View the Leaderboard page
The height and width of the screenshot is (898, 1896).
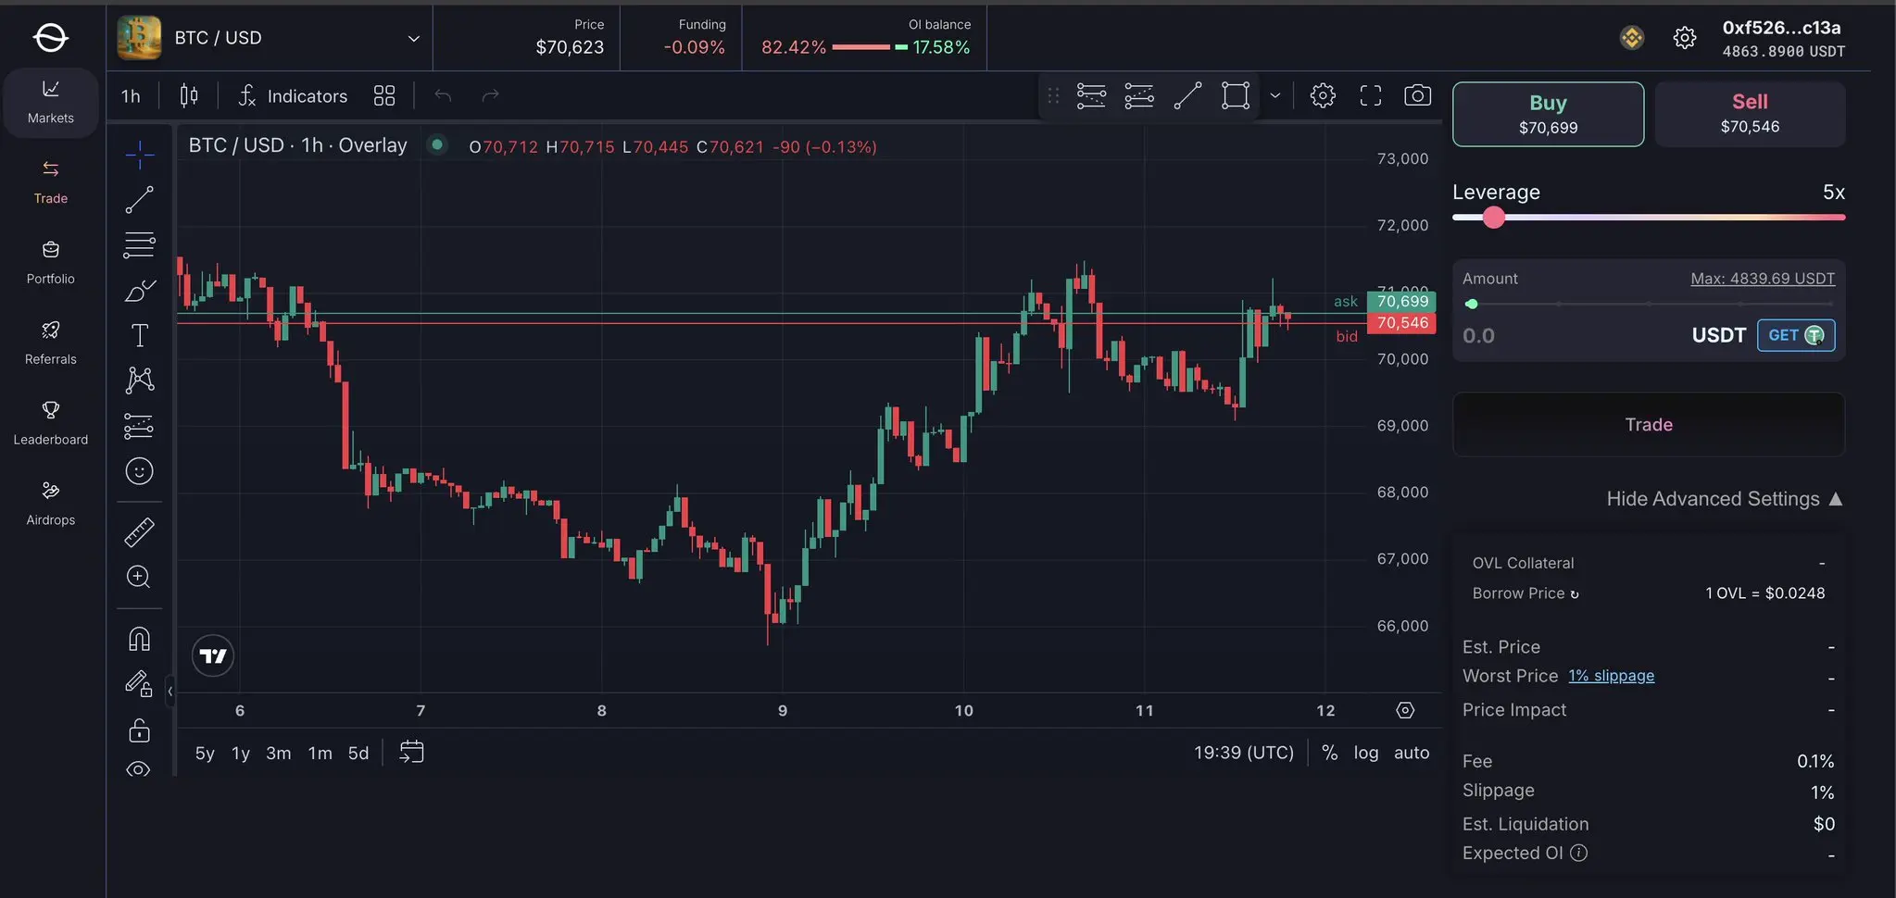[51, 424]
